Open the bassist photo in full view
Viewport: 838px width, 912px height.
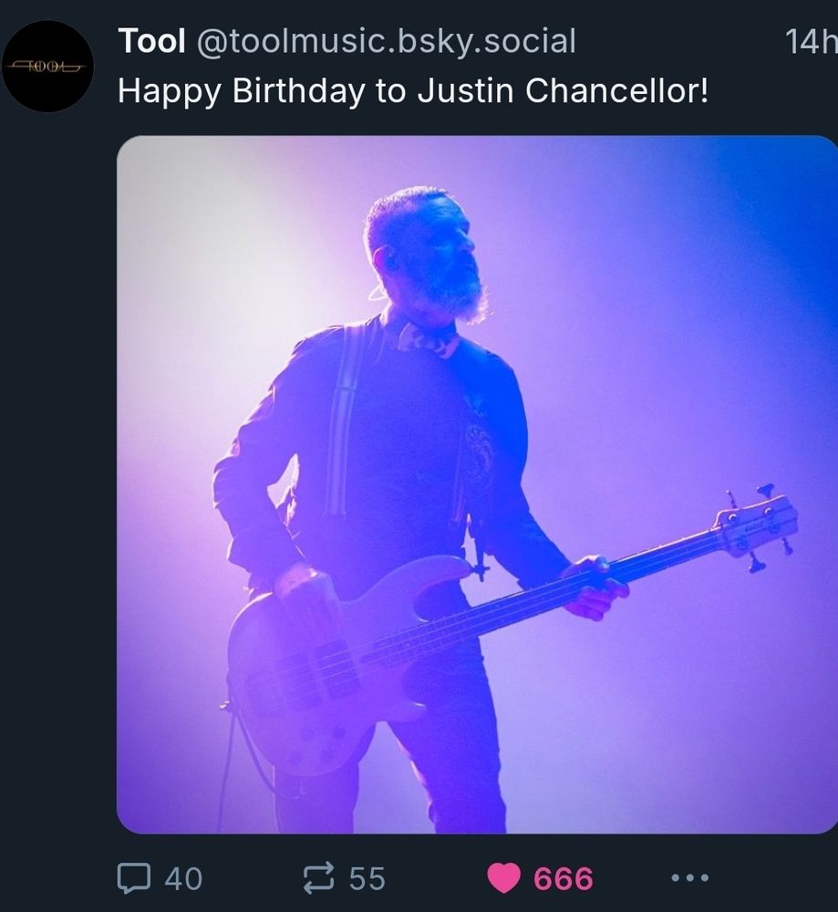pyautogui.click(x=477, y=484)
